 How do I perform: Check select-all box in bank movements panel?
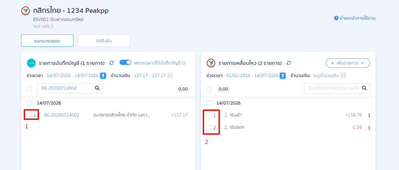[209, 89]
